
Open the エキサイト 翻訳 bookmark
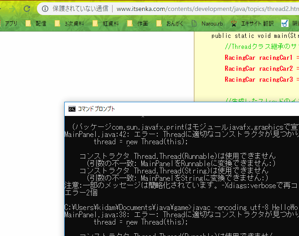[253, 23]
